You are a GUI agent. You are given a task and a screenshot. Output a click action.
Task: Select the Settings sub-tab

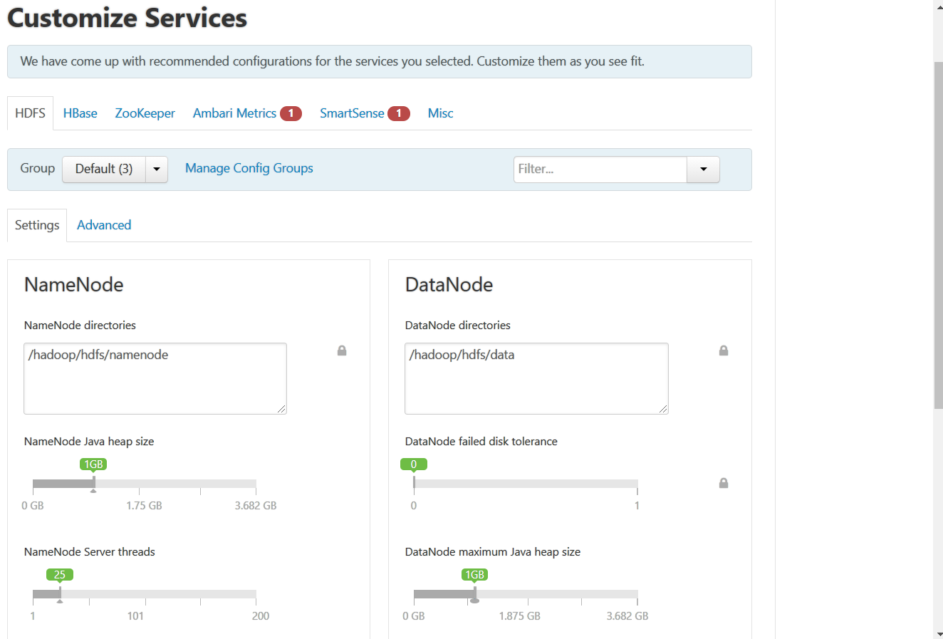point(37,225)
